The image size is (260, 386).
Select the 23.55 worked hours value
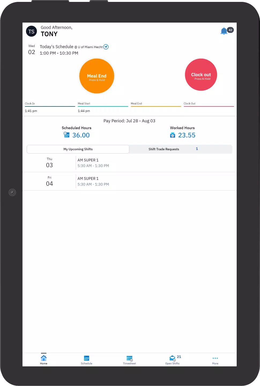[x=187, y=135]
